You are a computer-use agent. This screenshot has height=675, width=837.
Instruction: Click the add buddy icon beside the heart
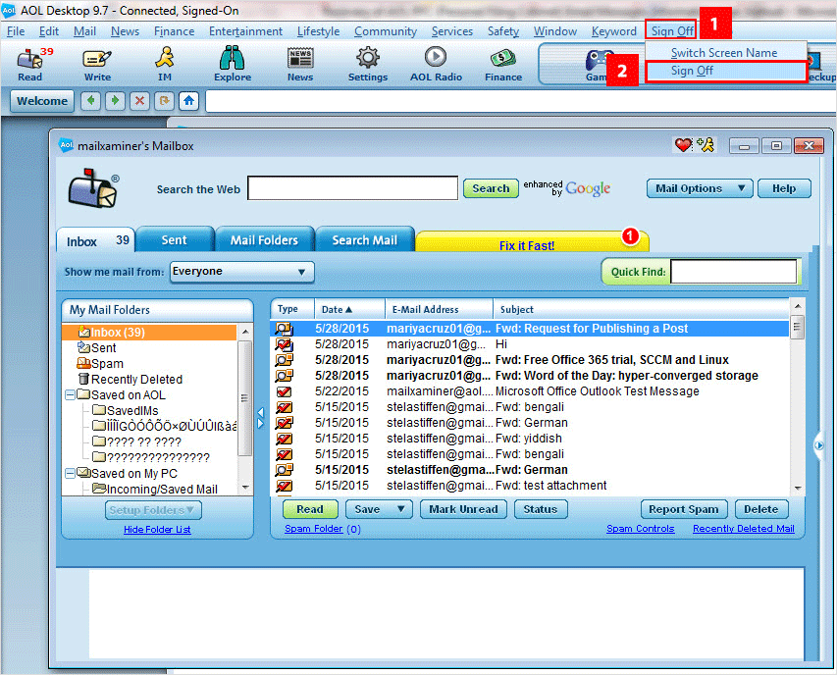[x=706, y=144]
